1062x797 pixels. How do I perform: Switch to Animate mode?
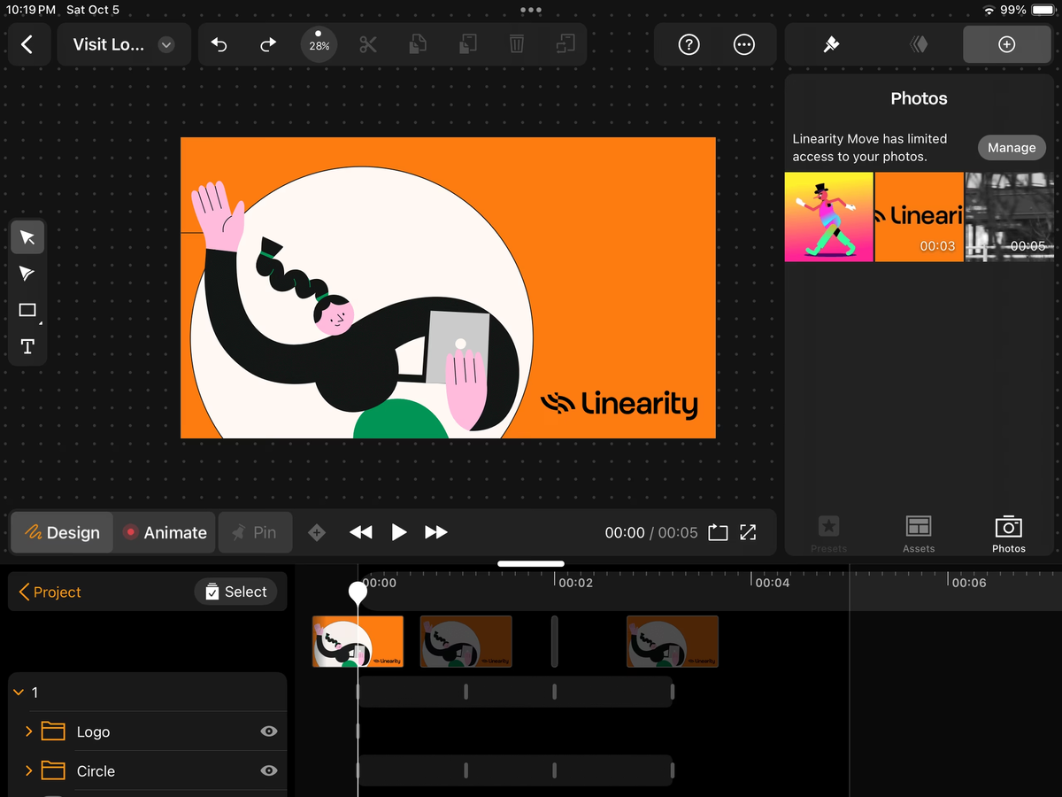click(165, 532)
